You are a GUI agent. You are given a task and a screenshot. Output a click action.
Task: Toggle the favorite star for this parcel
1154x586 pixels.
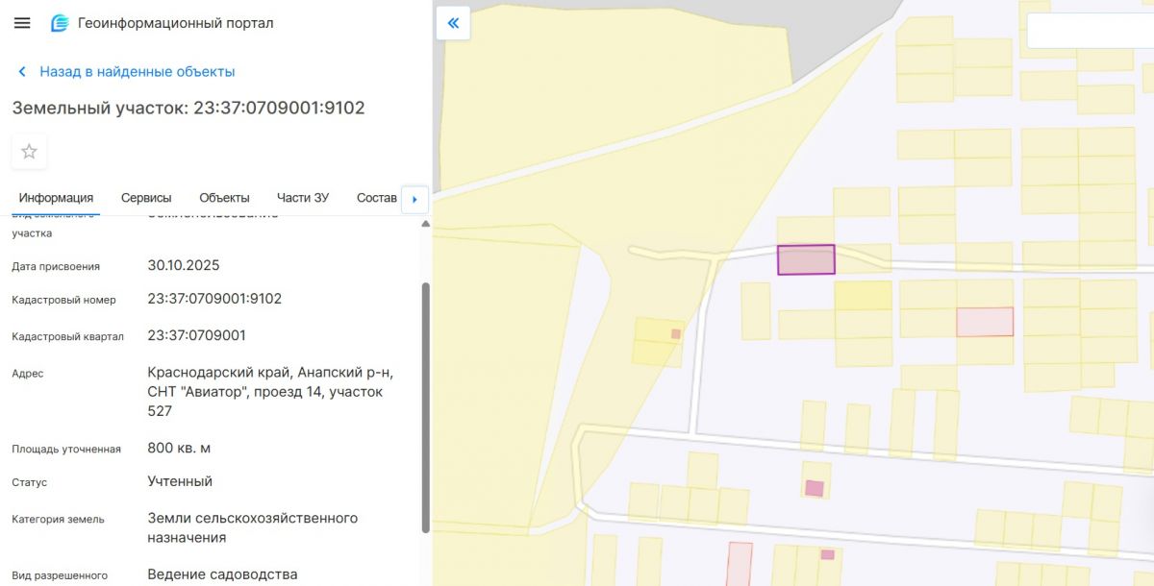(x=29, y=152)
